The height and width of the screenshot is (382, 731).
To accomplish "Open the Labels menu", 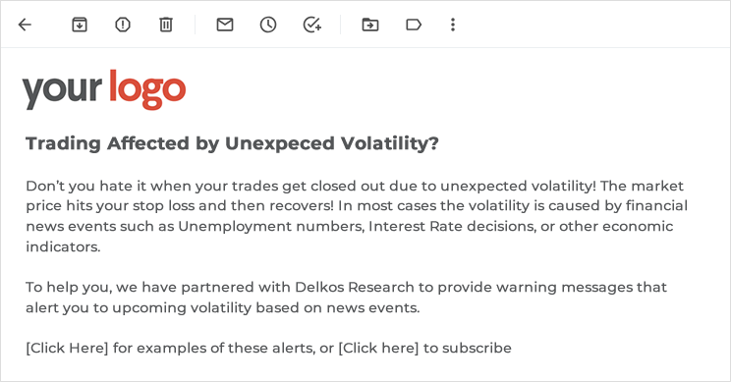I will click(x=414, y=25).
